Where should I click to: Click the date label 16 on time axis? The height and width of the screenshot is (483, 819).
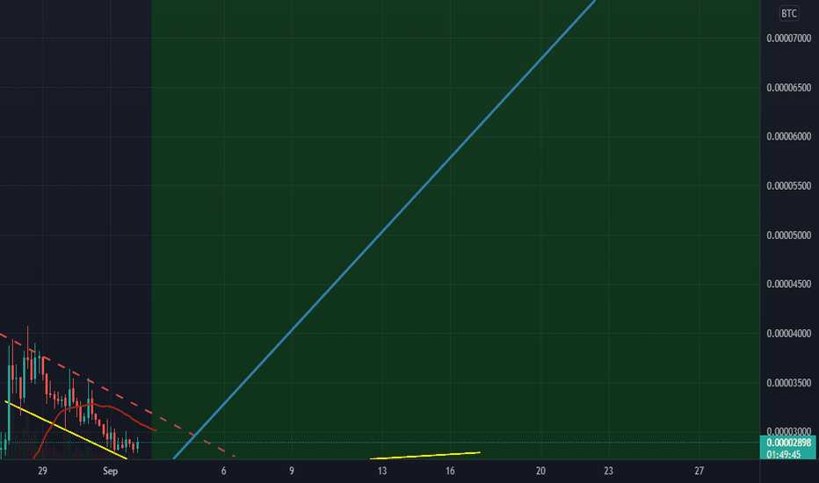pos(450,471)
